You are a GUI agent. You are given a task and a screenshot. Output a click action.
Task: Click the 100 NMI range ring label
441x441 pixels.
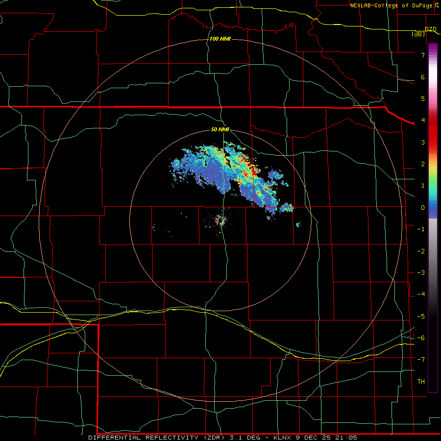[x=220, y=39]
